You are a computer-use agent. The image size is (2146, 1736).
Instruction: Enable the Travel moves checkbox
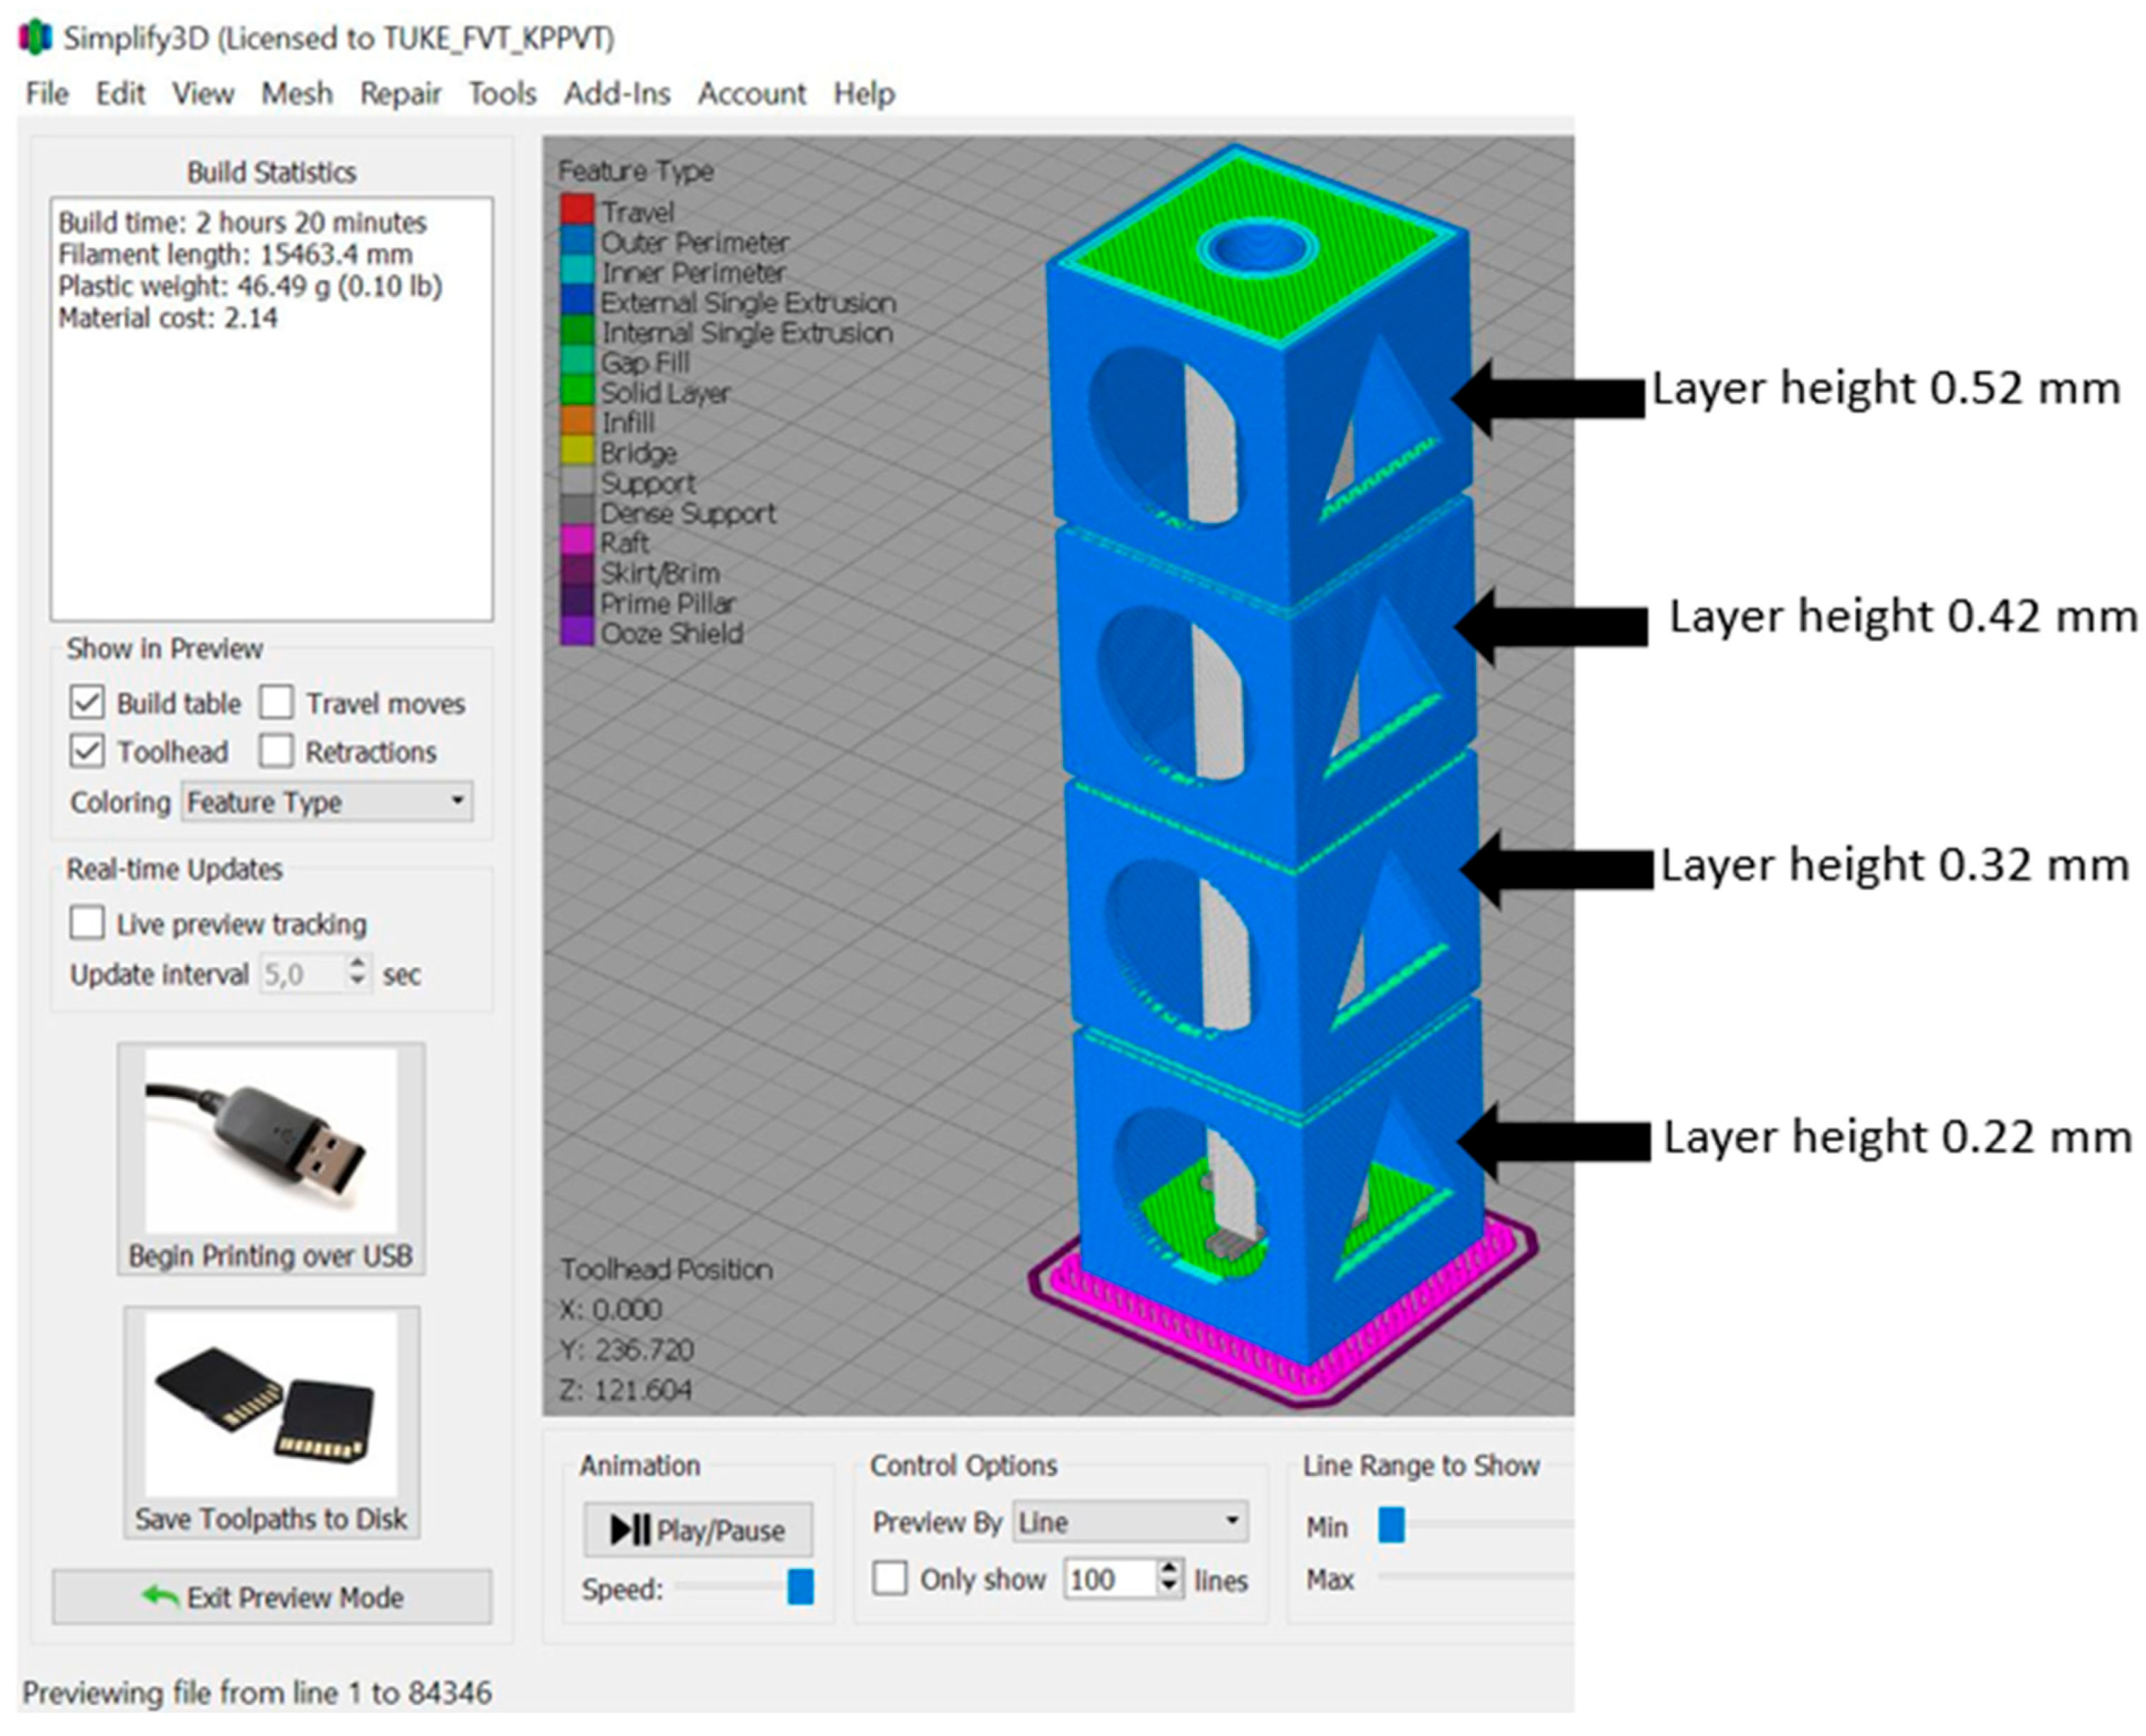277,703
